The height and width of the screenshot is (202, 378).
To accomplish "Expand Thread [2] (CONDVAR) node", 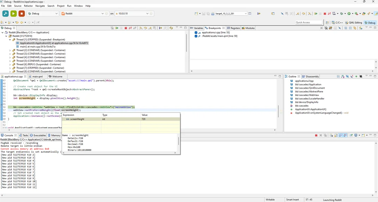I will [x=10, y=50].
